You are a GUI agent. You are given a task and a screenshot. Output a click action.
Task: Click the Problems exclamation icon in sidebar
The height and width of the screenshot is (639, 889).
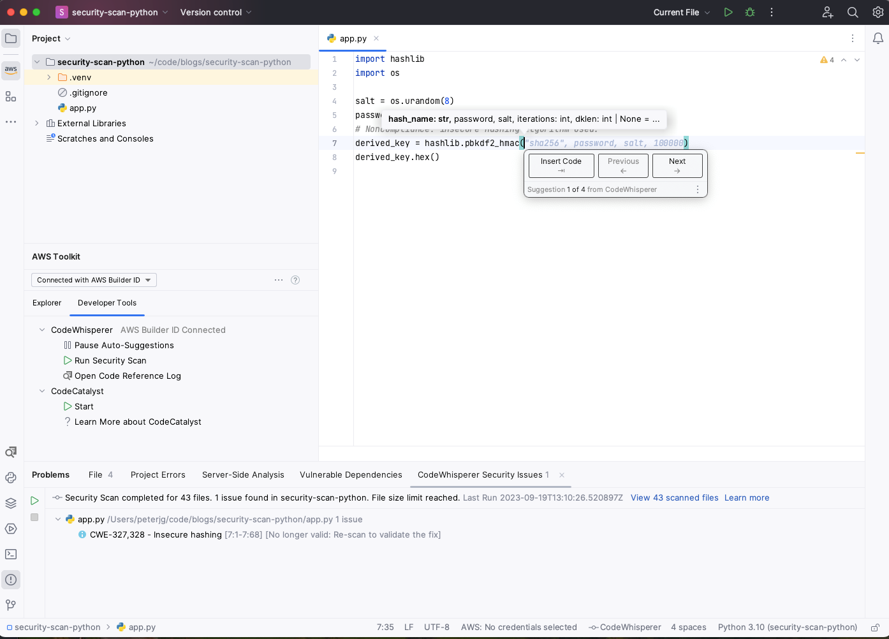[10, 580]
